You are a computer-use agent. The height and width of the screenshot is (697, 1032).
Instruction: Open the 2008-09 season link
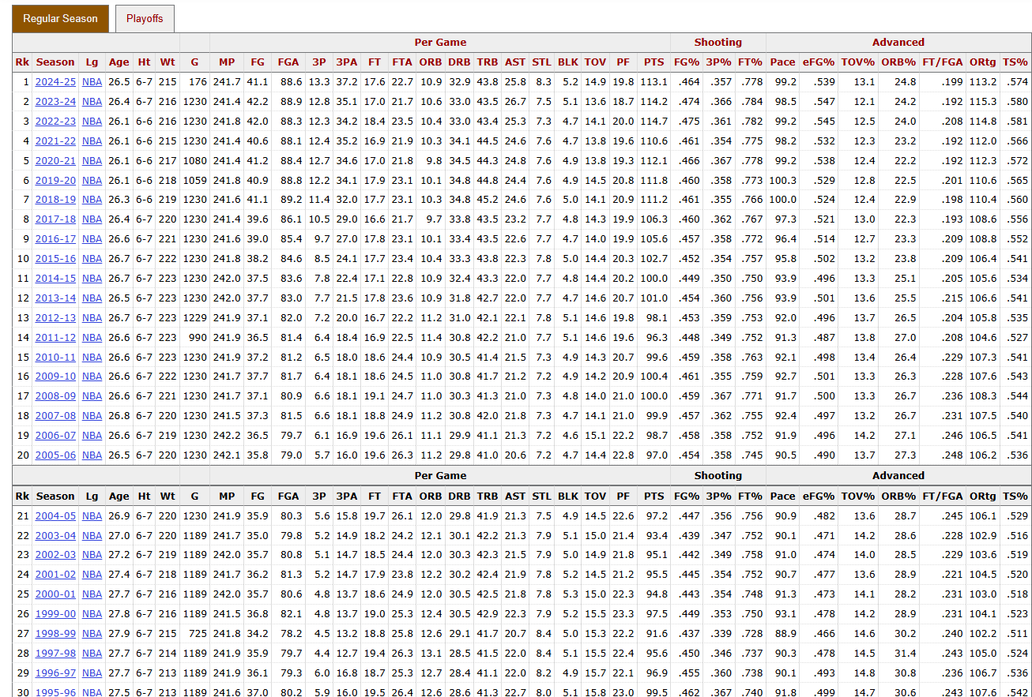[55, 396]
